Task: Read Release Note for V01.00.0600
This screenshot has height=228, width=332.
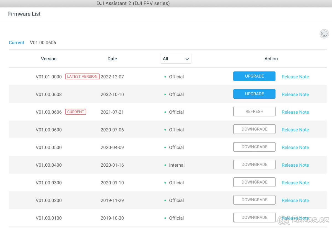Action: tap(295, 130)
